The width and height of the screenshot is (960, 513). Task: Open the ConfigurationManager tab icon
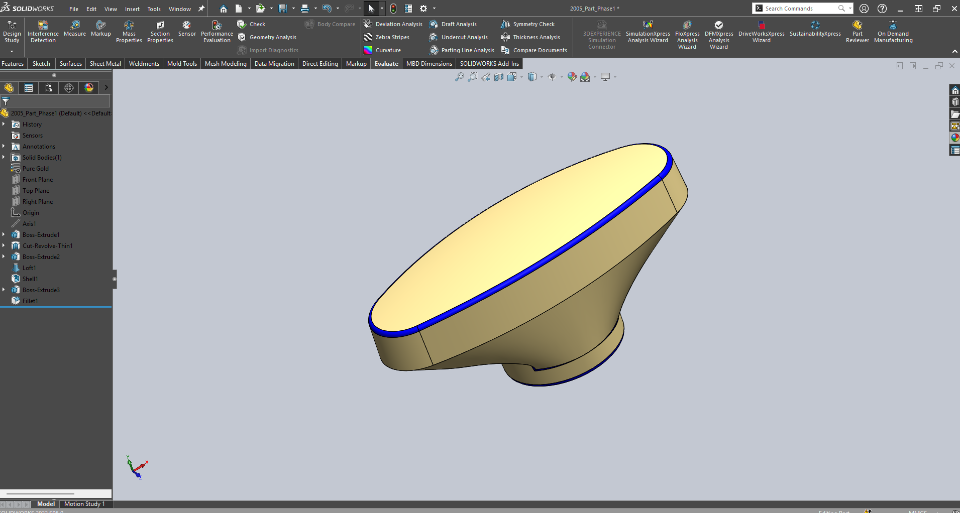click(x=49, y=88)
